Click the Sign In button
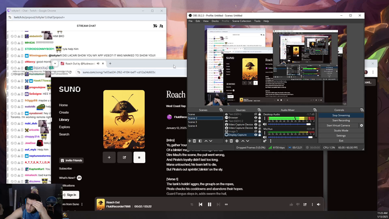The image size is (389, 219). tap(70, 195)
